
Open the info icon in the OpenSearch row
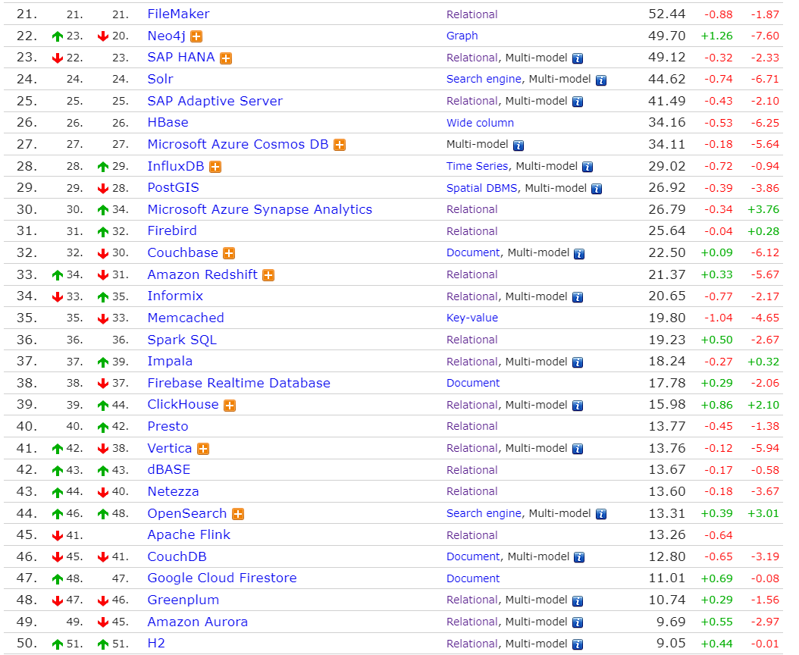(x=601, y=514)
